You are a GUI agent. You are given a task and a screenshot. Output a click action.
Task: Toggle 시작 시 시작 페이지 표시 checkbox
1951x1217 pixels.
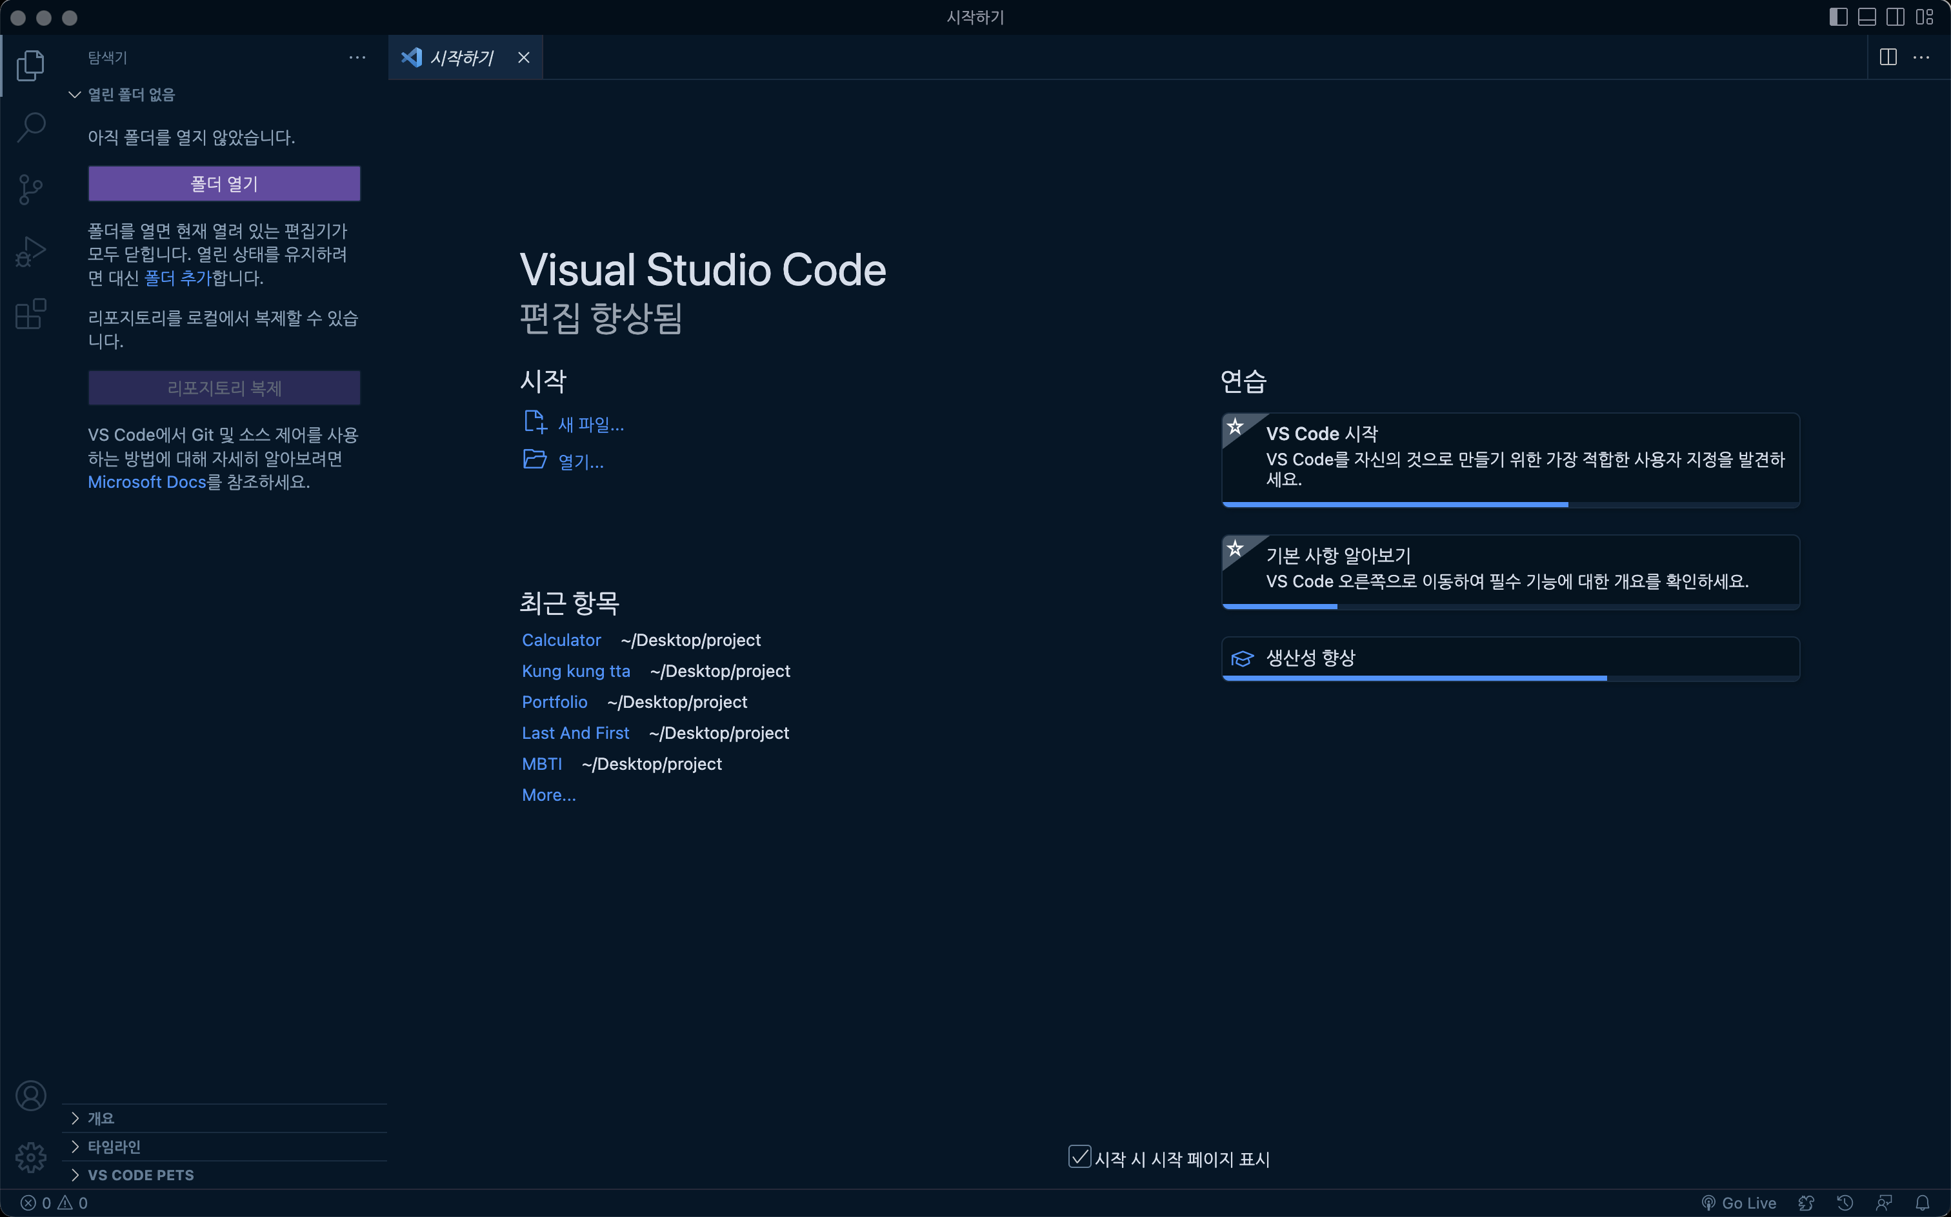[1079, 1156]
